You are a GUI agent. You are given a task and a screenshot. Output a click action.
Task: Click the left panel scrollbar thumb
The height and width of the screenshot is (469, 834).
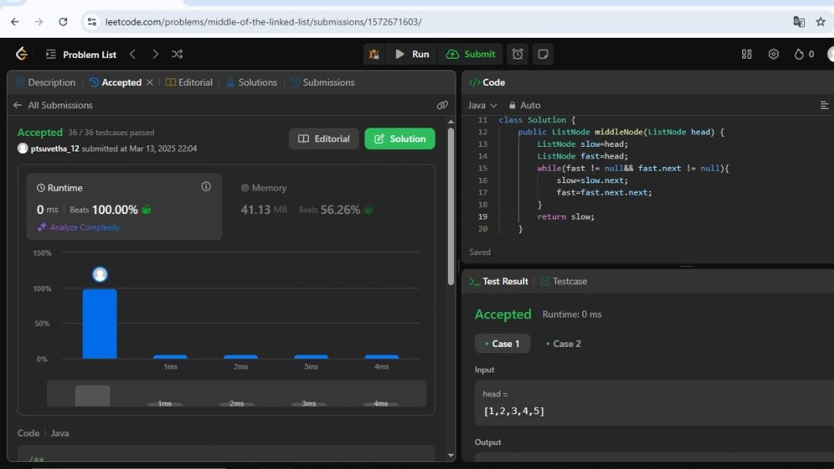pyautogui.click(x=451, y=206)
